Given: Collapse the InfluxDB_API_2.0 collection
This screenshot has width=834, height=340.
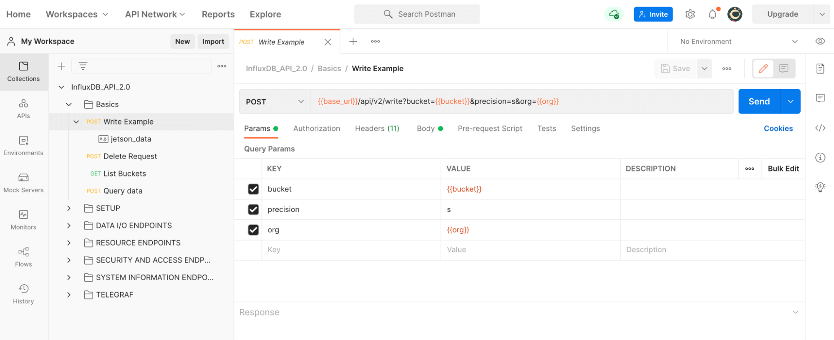Looking at the screenshot, I should click(x=61, y=87).
